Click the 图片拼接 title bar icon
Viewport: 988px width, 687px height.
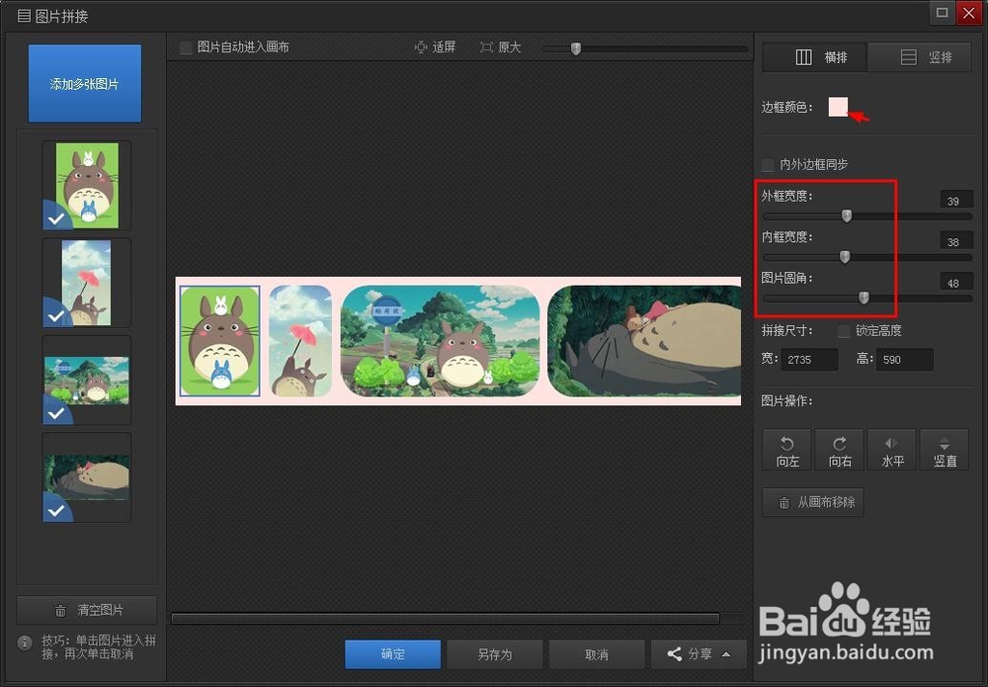click(x=24, y=15)
